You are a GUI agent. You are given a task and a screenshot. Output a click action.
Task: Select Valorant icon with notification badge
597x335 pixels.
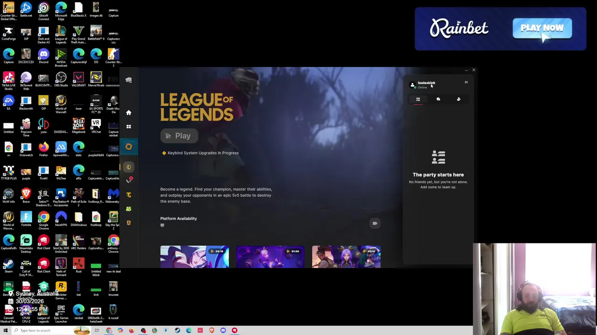point(129,181)
